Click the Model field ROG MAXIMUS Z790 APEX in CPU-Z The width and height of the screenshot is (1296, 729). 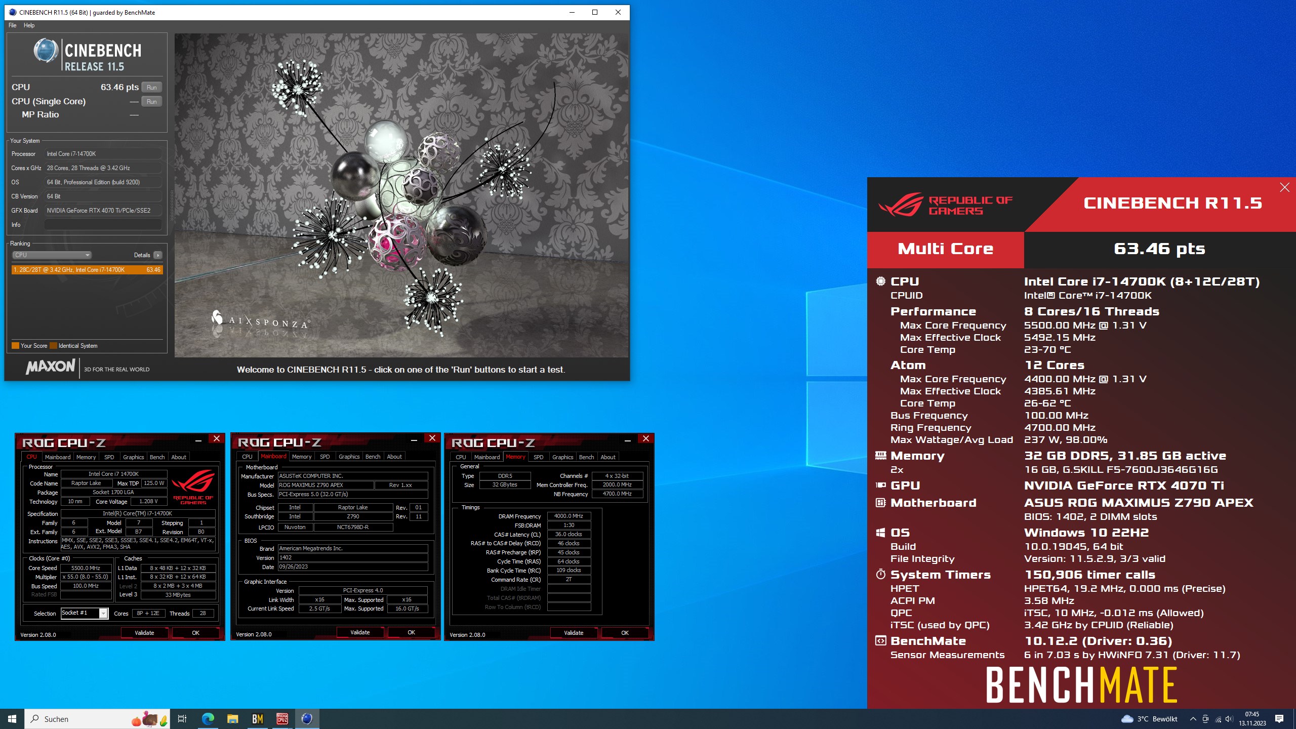(x=326, y=485)
